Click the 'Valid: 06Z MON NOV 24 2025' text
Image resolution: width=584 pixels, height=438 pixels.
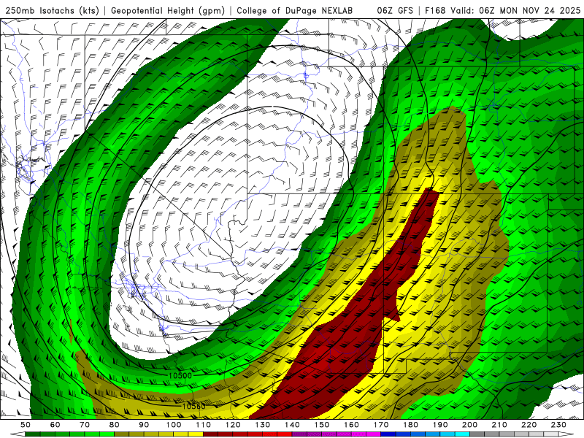(515, 11)
